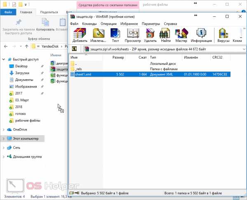
Task: Expand the Сеть tree node
Action: tap(3, 148)
